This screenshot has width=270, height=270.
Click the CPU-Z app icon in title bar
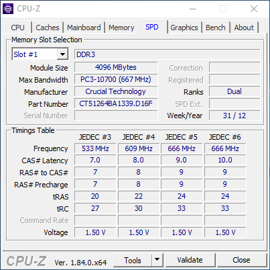coord(8,9)
